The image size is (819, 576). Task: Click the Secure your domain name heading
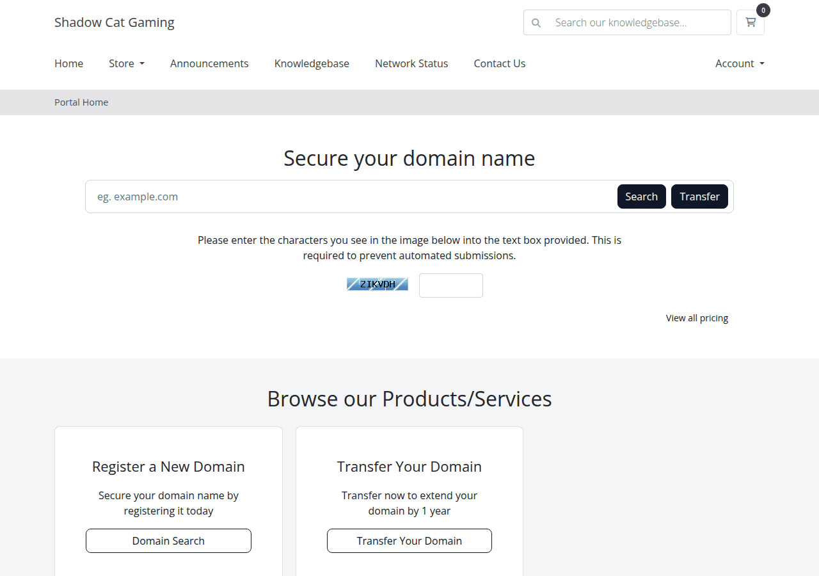[x=409, y=158]
